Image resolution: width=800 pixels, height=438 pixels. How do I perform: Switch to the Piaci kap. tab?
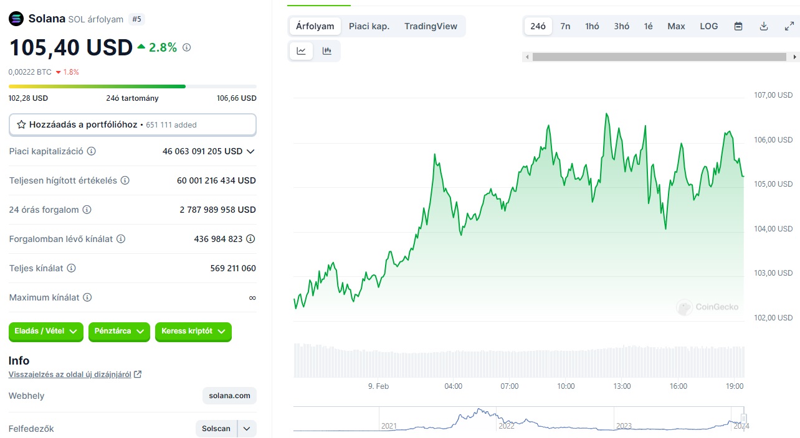point(369,26)
